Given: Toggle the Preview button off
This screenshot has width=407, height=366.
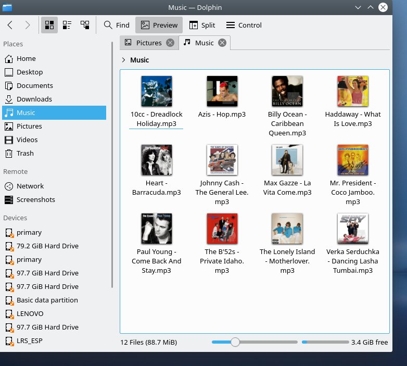Looking at the screenshot, I should pos(159,25).
